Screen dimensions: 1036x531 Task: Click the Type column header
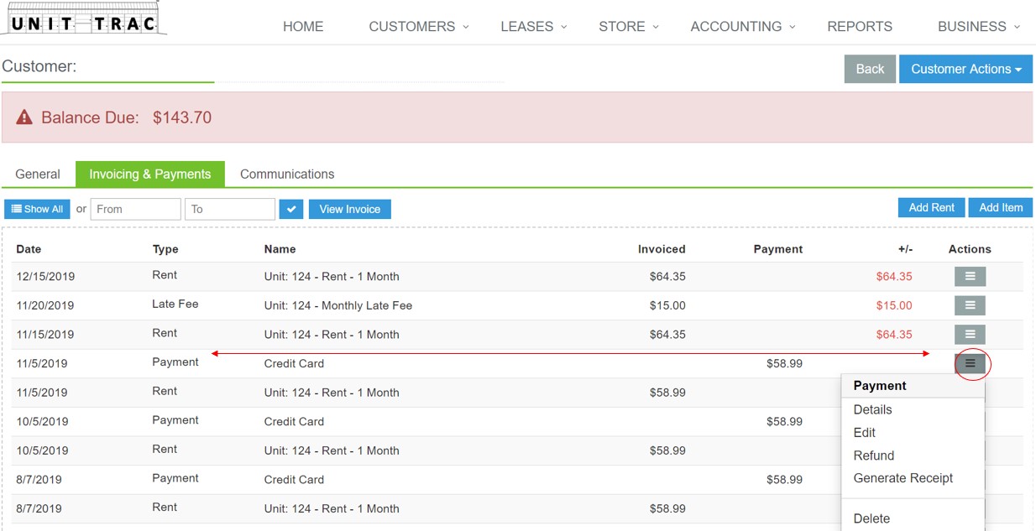[165, 249]
